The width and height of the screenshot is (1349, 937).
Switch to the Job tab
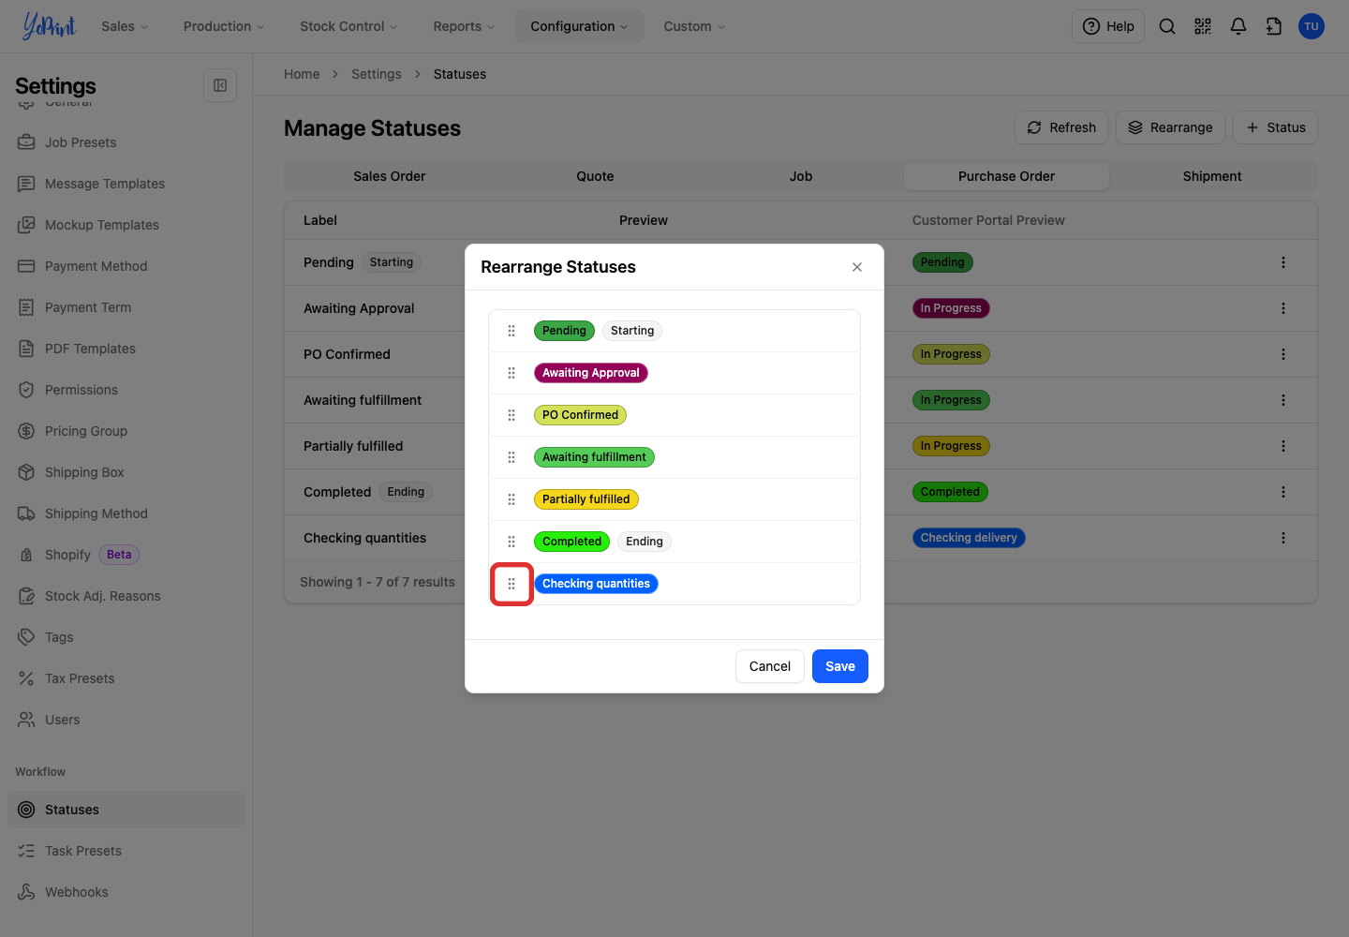(x=801, y=176)
